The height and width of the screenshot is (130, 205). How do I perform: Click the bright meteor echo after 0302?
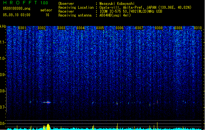click(48, 102)
